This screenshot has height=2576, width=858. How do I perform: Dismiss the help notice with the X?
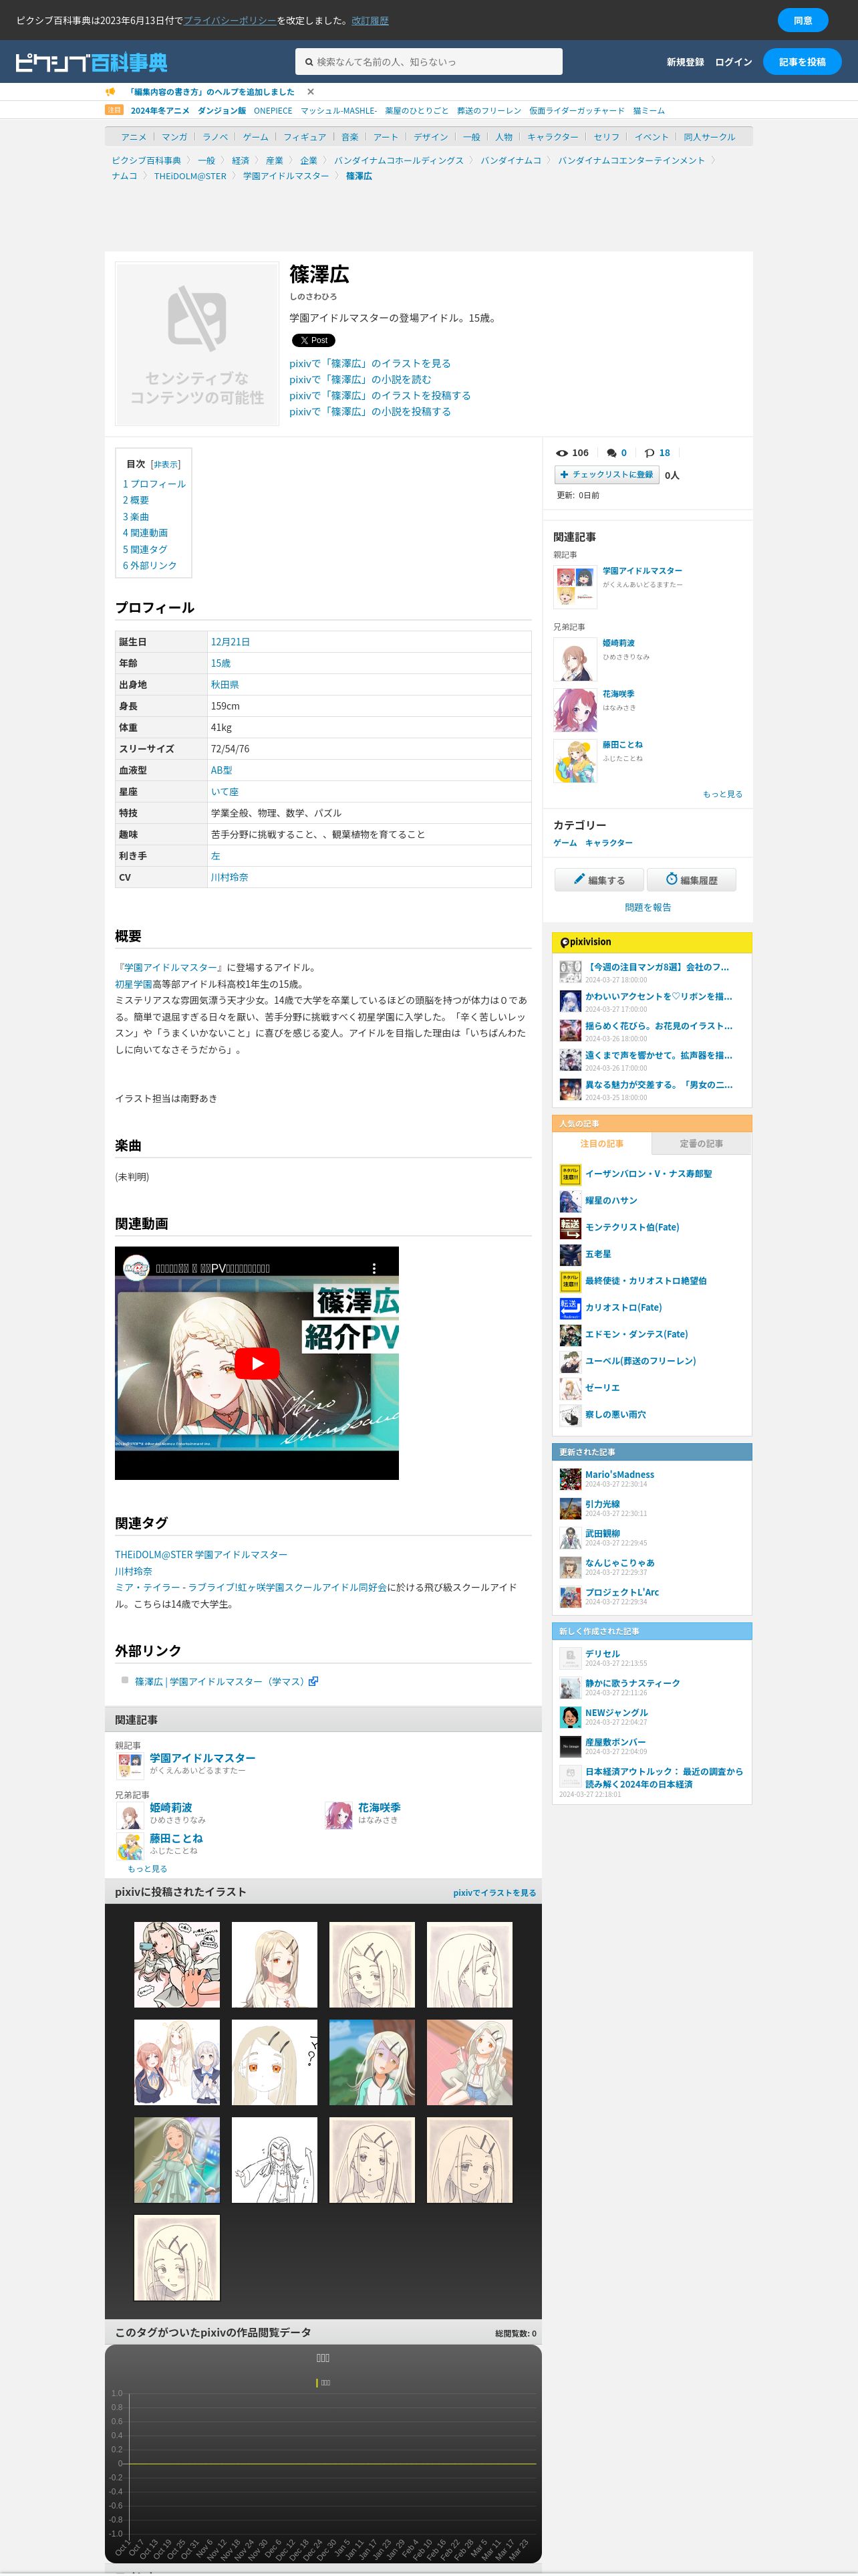click(311, 92)
